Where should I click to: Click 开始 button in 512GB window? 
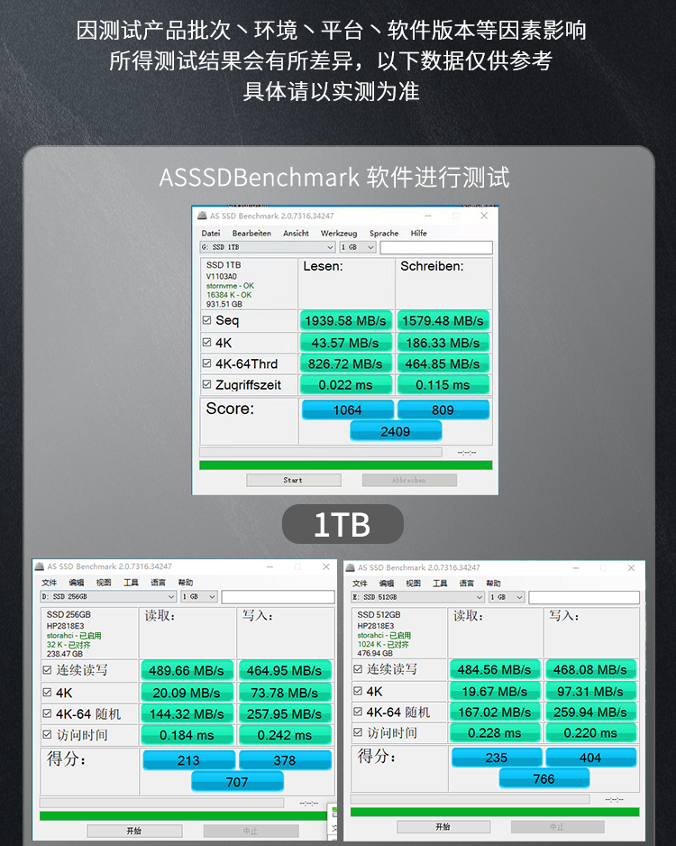443,826
